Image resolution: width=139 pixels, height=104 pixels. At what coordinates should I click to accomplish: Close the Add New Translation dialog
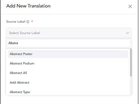click(x=130, y=6)
